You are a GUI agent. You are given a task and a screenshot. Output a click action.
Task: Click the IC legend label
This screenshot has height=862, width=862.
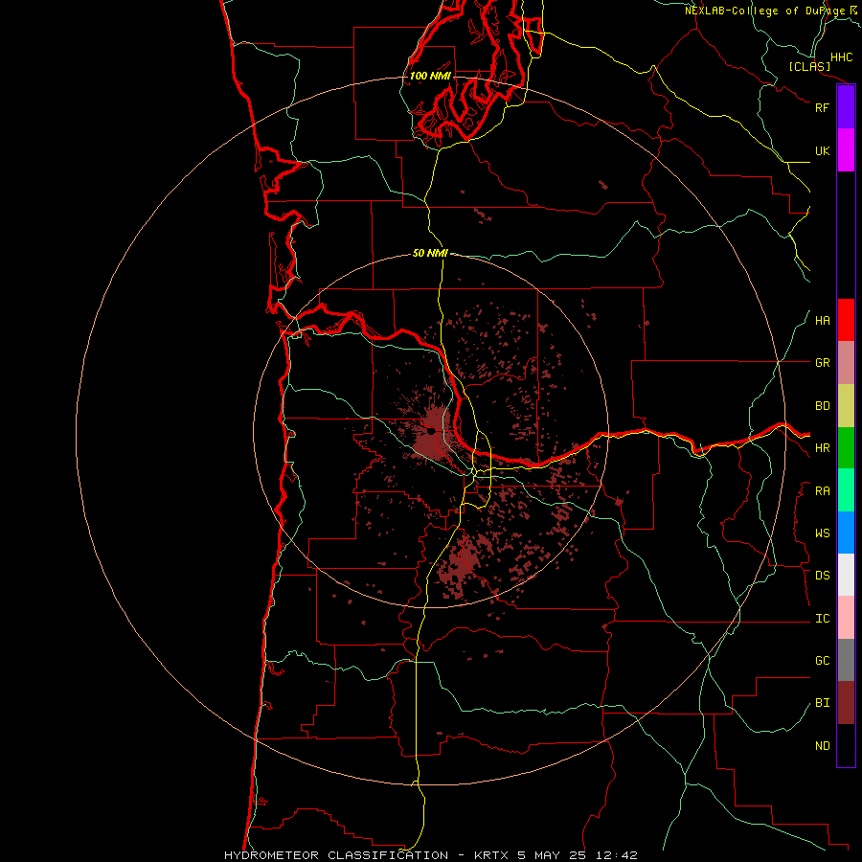pyautogui.click(x=823, y=619)
